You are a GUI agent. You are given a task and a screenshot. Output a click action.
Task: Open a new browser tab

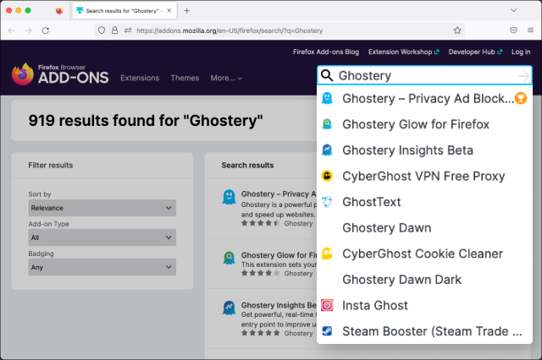click(186, 10)
